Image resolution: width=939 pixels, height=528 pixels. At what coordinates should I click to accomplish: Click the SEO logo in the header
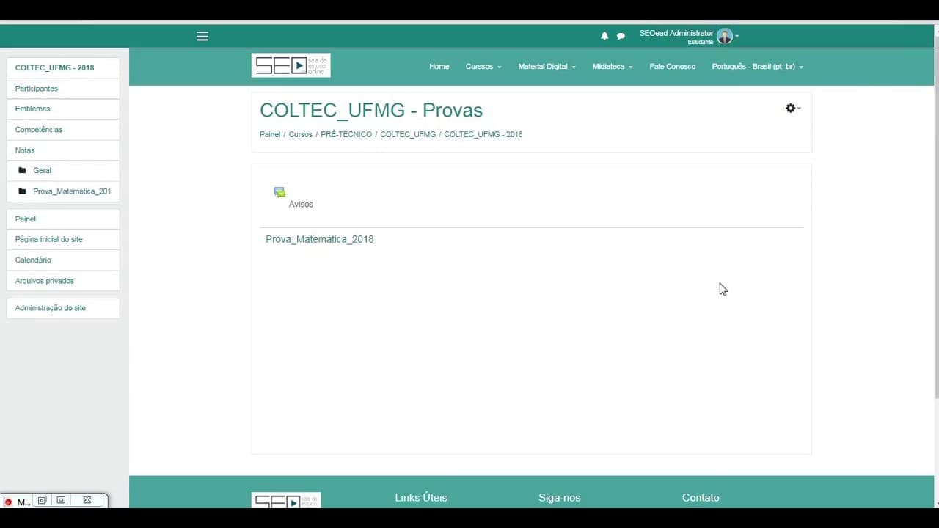coord(291,65)
